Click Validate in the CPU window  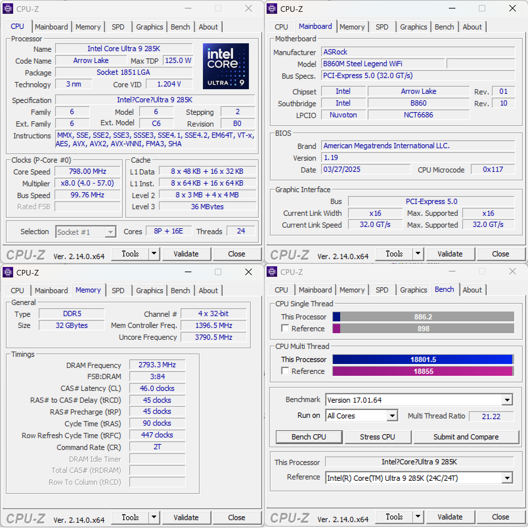186,254
